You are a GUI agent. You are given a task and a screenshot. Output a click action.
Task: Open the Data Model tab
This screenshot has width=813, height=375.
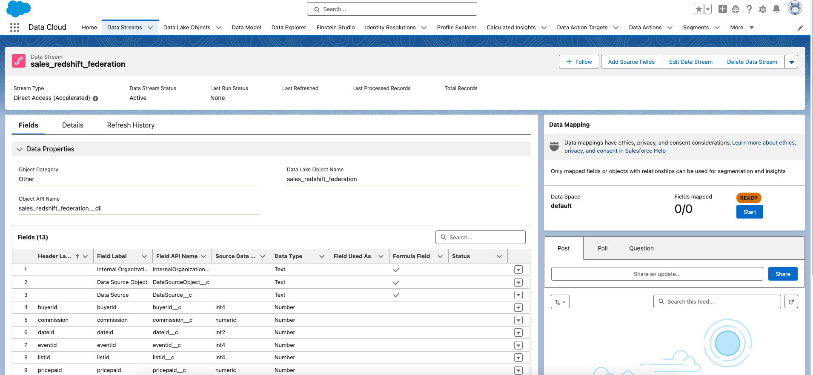tap(246, 28)
